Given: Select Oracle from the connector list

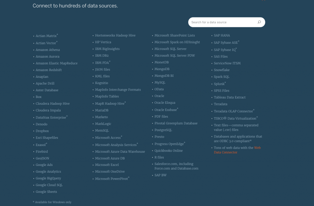Looking at the screenshot, I should 159,96.
